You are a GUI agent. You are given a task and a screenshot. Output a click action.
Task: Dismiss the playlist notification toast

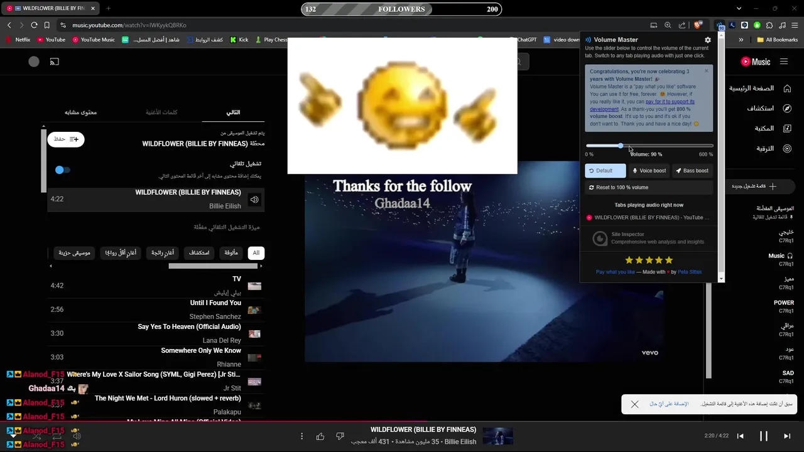point(634,404)
